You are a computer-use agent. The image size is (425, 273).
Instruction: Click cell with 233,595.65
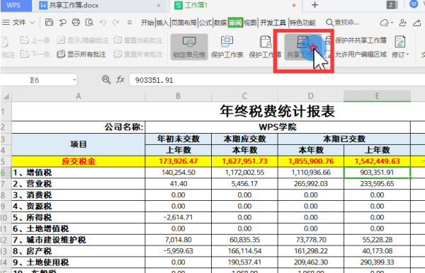coord(377,184)
